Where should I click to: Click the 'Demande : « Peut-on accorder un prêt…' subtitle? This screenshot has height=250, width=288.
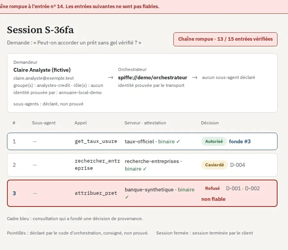click(x=74, y=43)
